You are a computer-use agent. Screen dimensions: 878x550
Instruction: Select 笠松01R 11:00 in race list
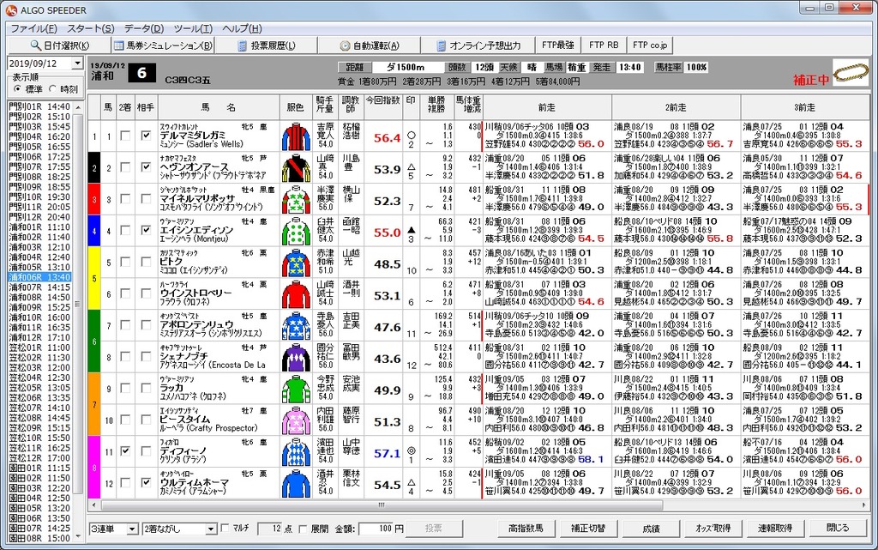39,348
